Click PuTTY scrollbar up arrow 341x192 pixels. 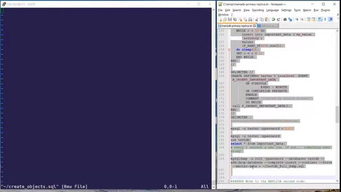tap(213, 10)
